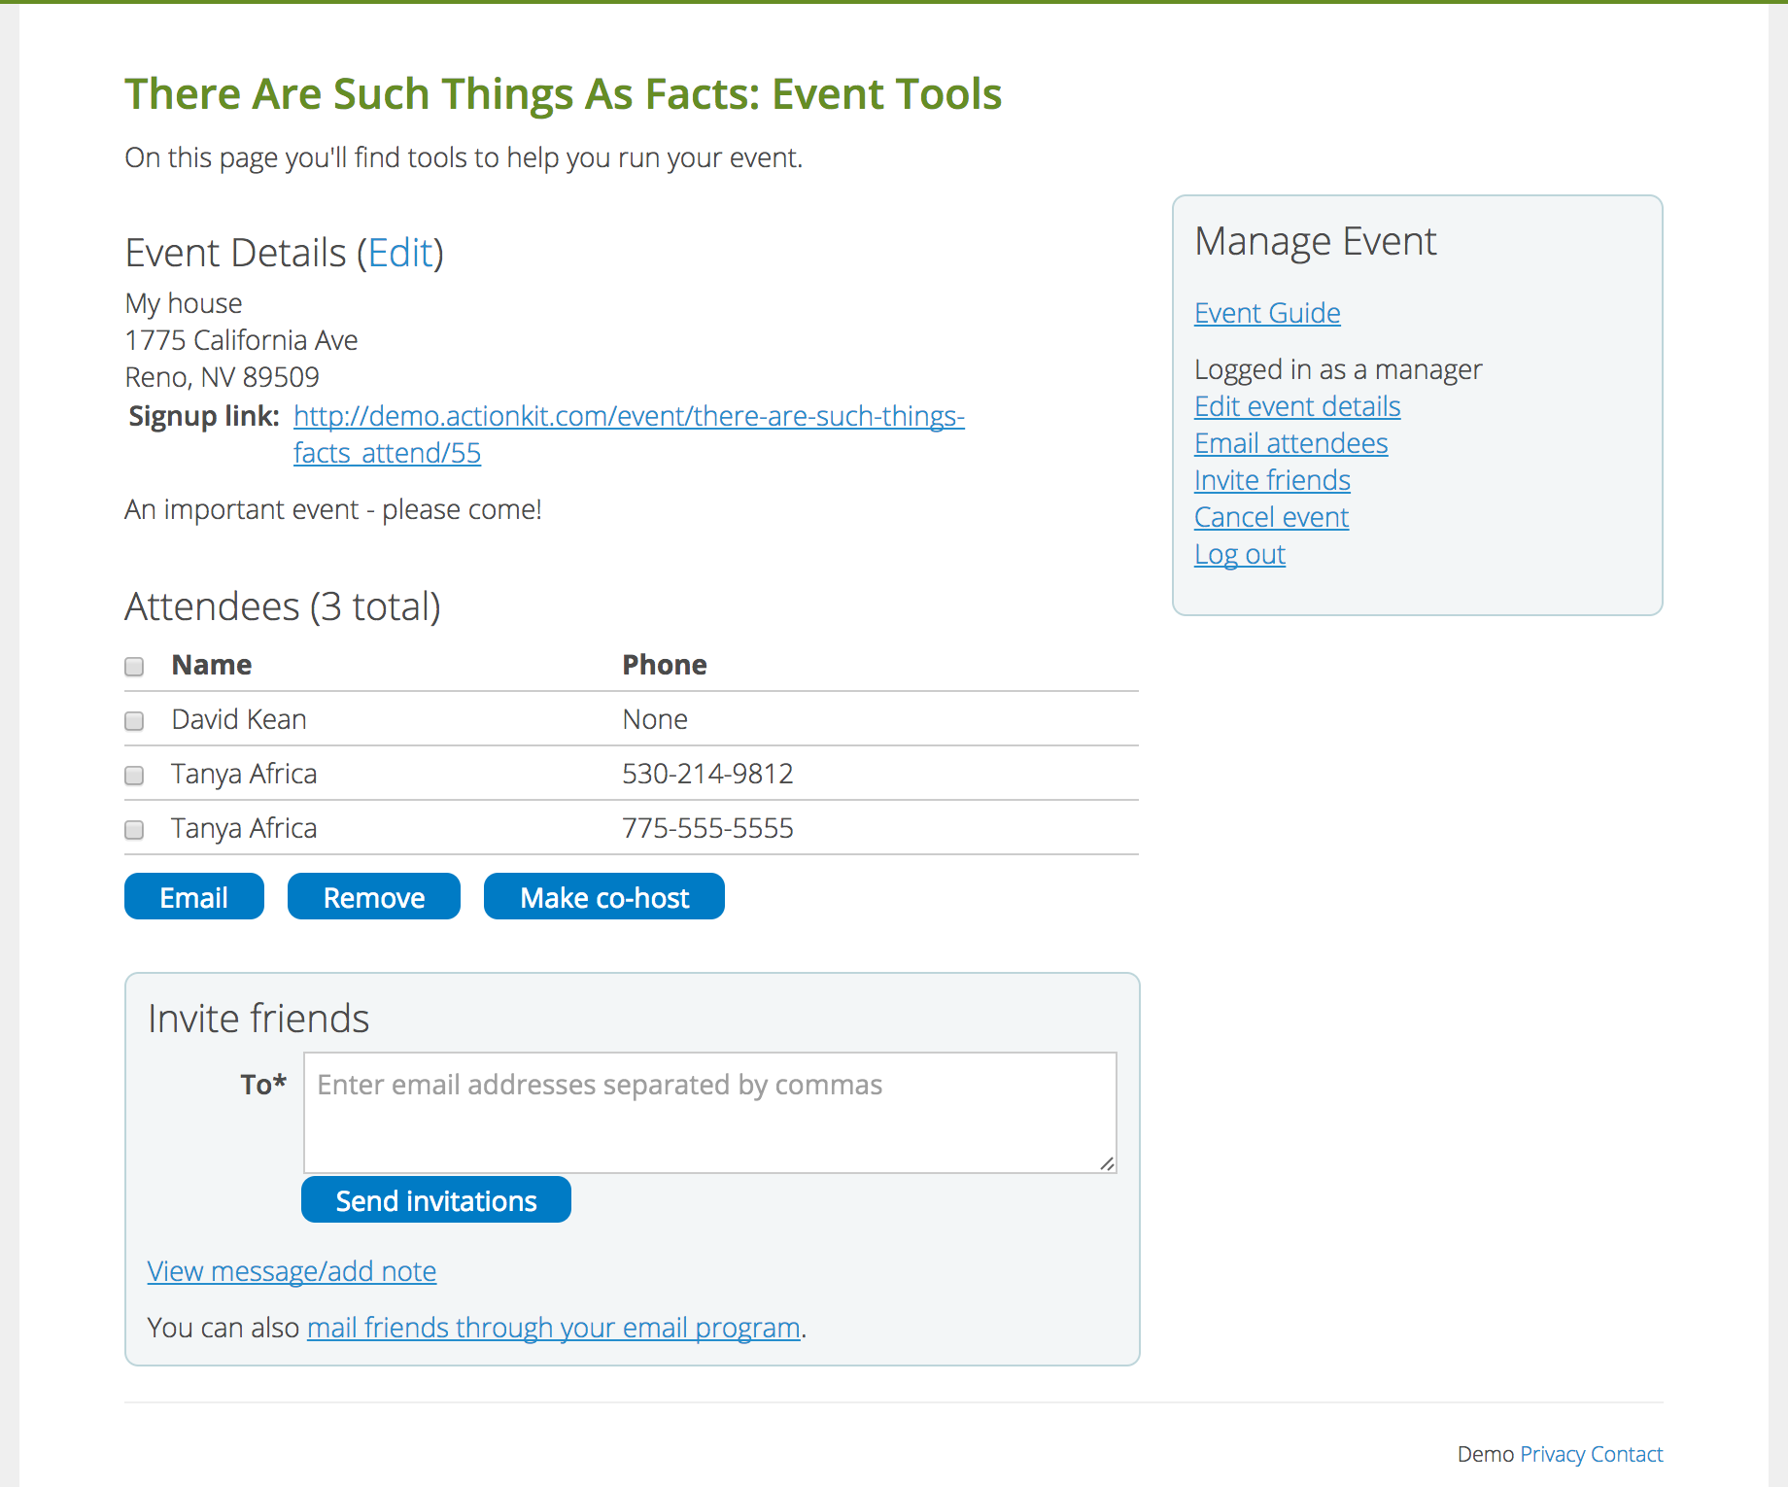Open View message/add note link

pyautogui.click(x=292, y=1271)
